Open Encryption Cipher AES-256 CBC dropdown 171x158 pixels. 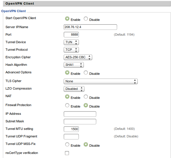(x=78, y=57)
